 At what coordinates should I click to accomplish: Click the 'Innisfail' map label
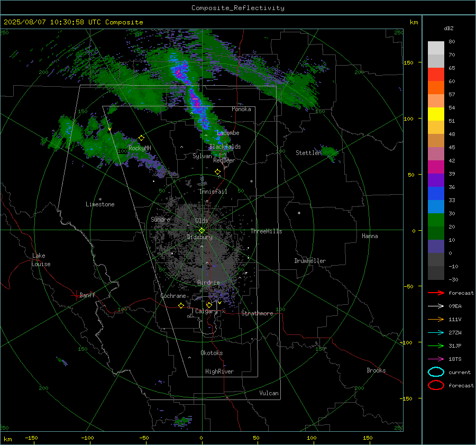(214, 192)
